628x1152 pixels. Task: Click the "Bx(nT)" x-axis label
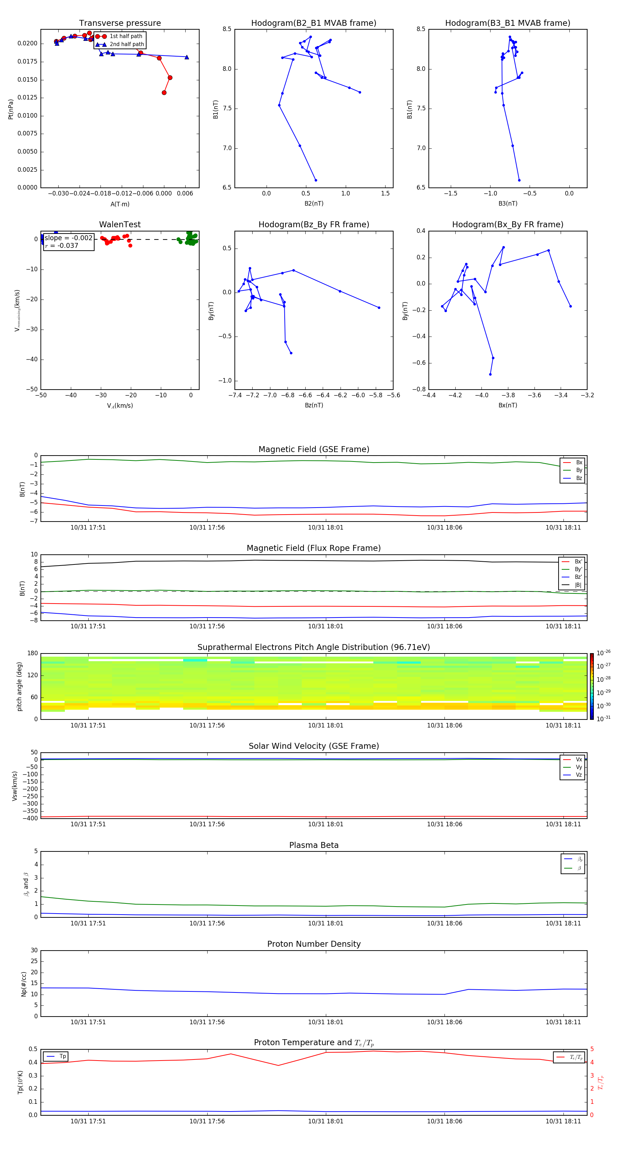[508, 405]
